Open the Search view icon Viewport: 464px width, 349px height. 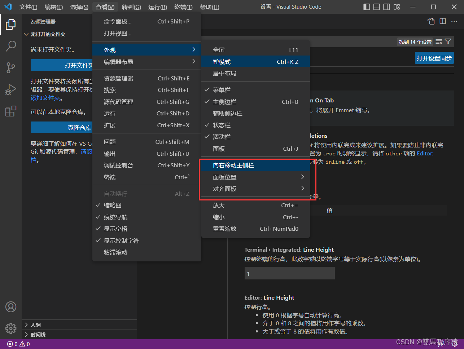(11, 46)
